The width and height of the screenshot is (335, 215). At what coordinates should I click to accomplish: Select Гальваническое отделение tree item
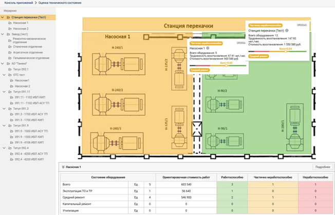[31, 58]
